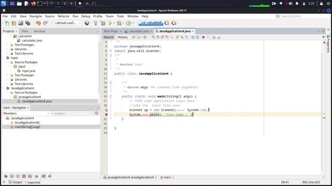Click the volume icon in system tray
The image size is (332, 186).
290,4
